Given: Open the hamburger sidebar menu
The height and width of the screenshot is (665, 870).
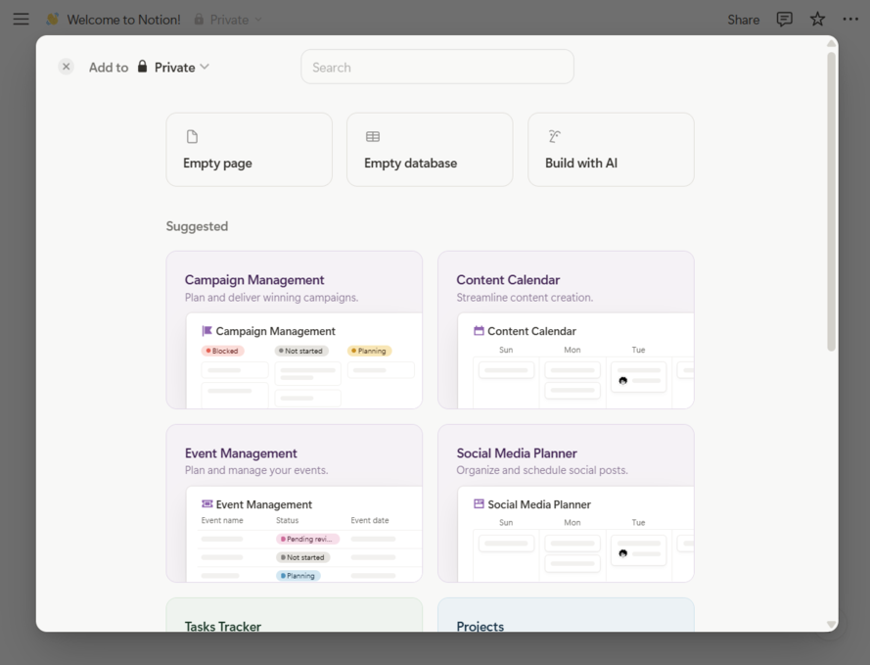Looking at the screenshot, I should click(22, 20).
